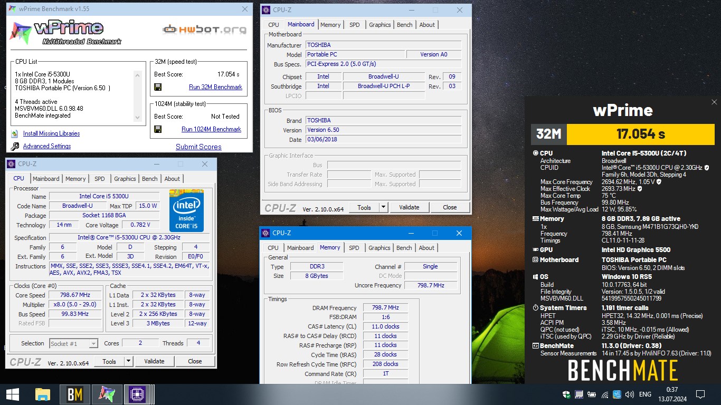The height and width of the screenshot is (405, 721).
Task: Open About tab in the Memory window
Action: click(x=426, y=248)
